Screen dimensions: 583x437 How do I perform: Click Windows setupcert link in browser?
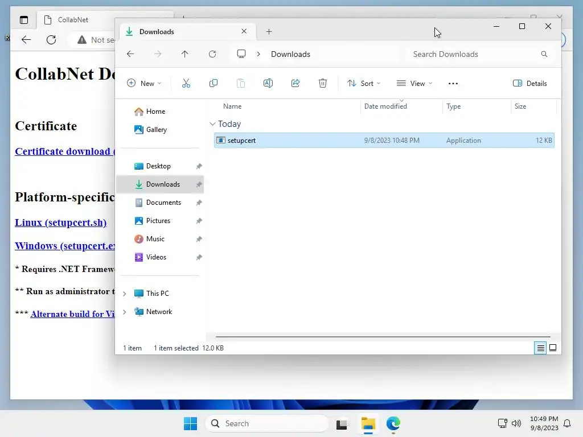[x=65, y=246]
